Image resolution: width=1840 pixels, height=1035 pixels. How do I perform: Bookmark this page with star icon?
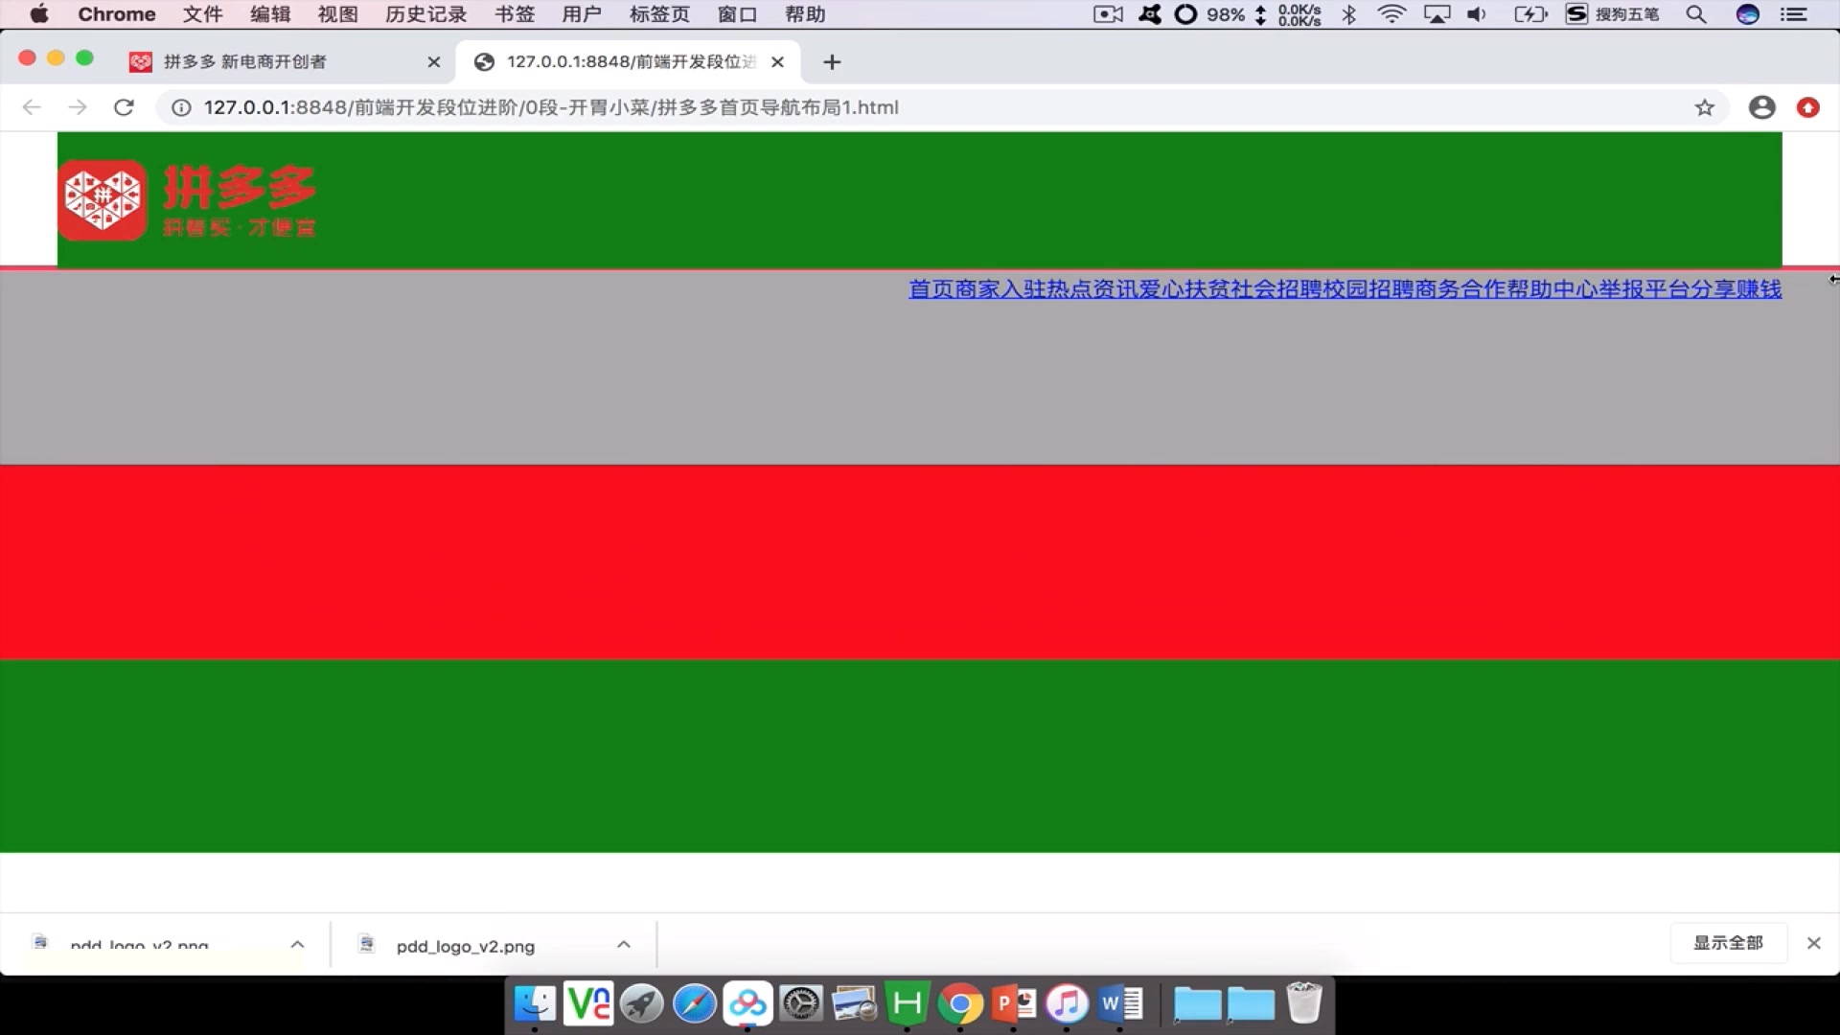click(1704, 107)
